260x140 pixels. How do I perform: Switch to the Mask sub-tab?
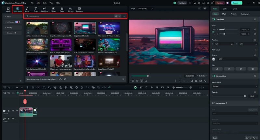[x=224, y=14]
